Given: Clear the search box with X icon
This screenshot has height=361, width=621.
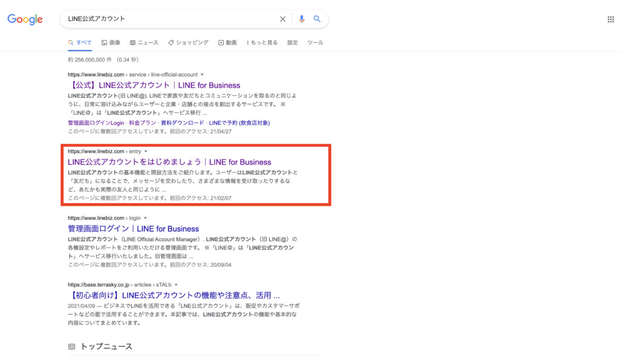Looking at the screenshot, I should pos(283,19).
